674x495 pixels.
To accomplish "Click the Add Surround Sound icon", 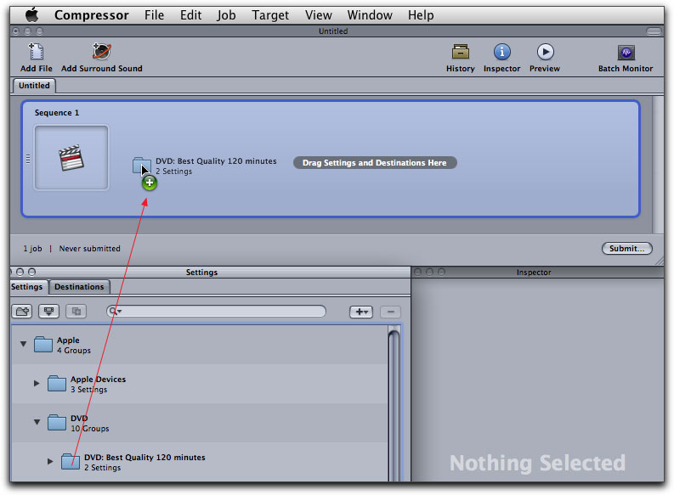I will point(102,53).
